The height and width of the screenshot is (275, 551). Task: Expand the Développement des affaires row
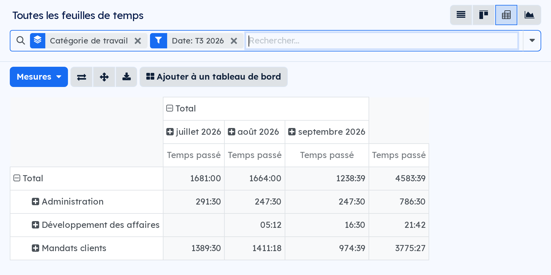(87, 225)
